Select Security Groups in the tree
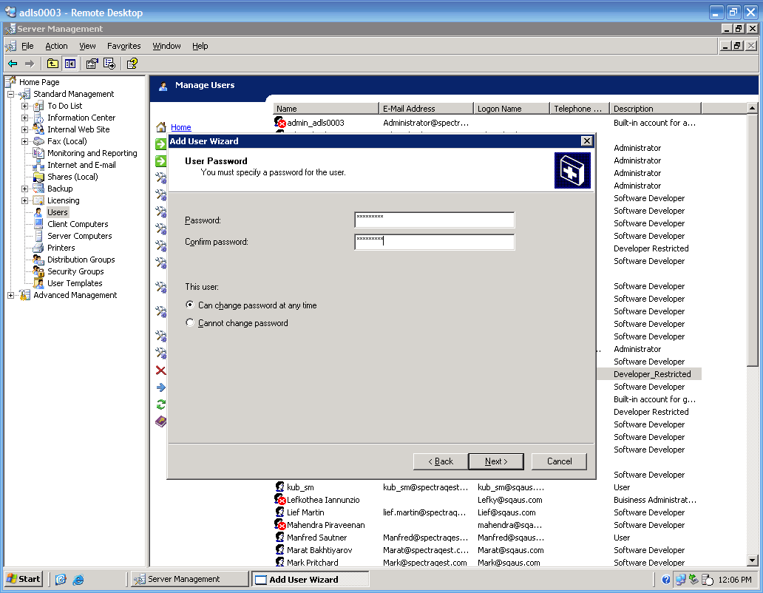Screen dimensions: 763x593 [x=75, y=271]
